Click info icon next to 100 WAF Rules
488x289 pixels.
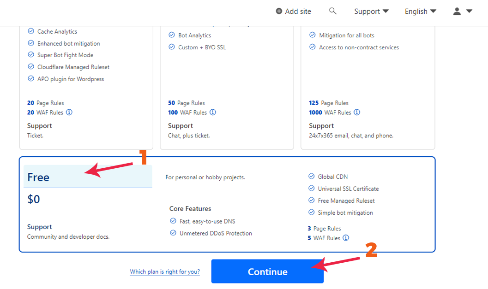[212, 112]
